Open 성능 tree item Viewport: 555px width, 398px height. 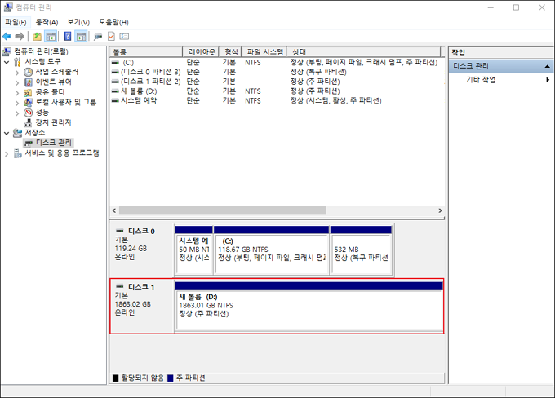point(42,113)
